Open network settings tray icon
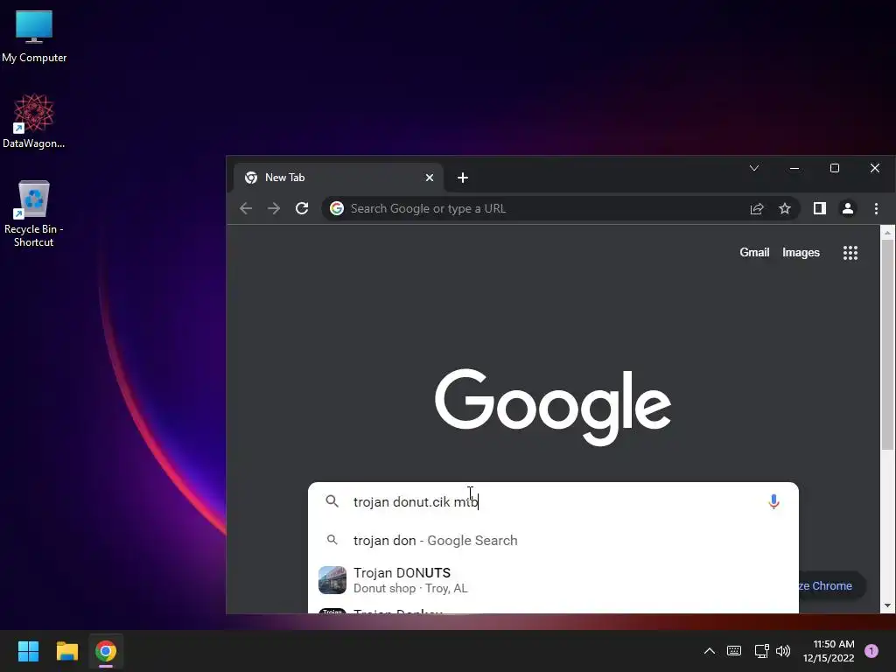This screenshot has height=672, width=896. pos(761,651)
